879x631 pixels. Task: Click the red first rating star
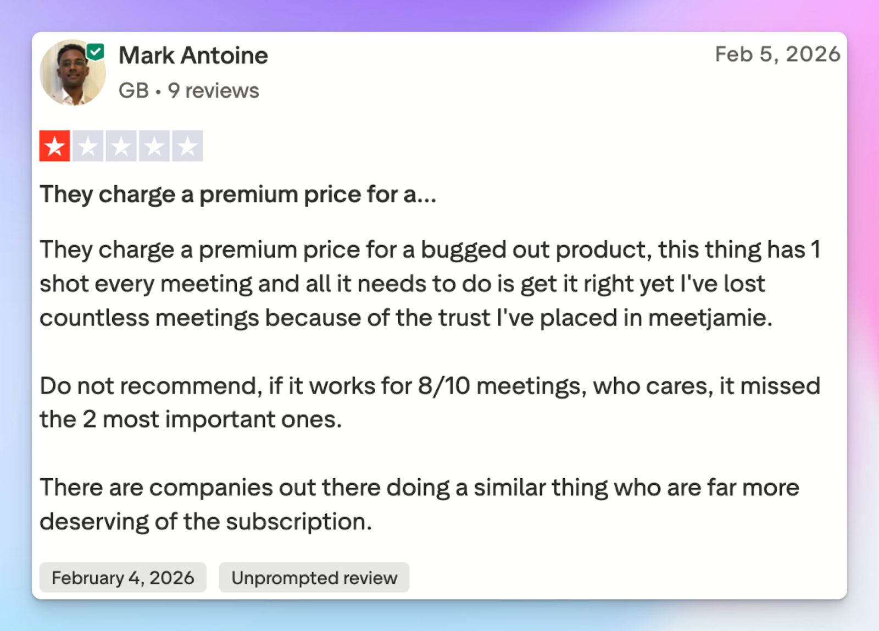click(x=55, y=146)
